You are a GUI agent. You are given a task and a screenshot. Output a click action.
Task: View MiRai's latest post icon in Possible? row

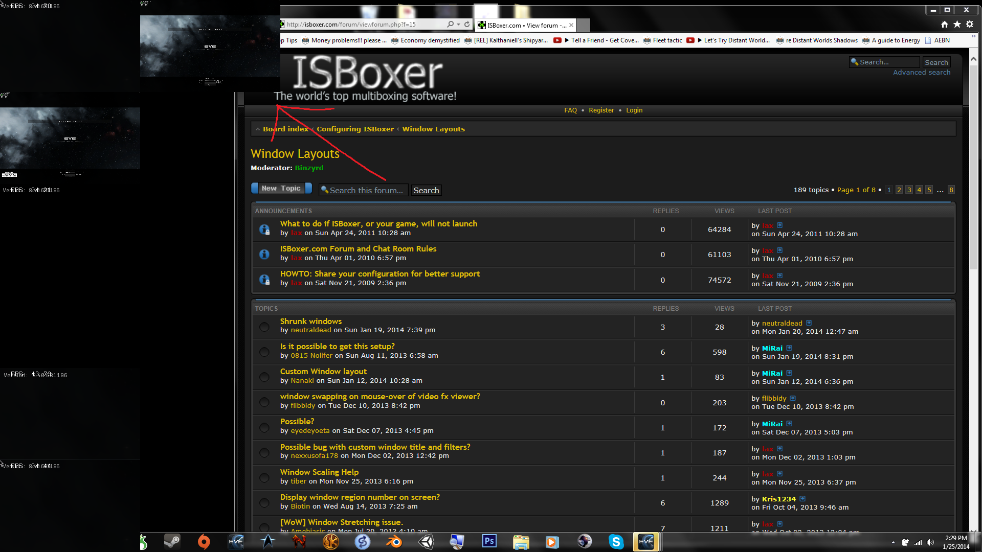789,423
